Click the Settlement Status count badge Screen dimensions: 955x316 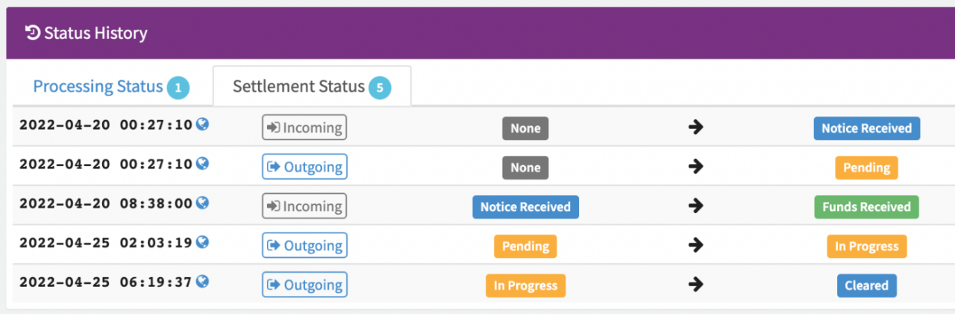[x=379, y=88]
